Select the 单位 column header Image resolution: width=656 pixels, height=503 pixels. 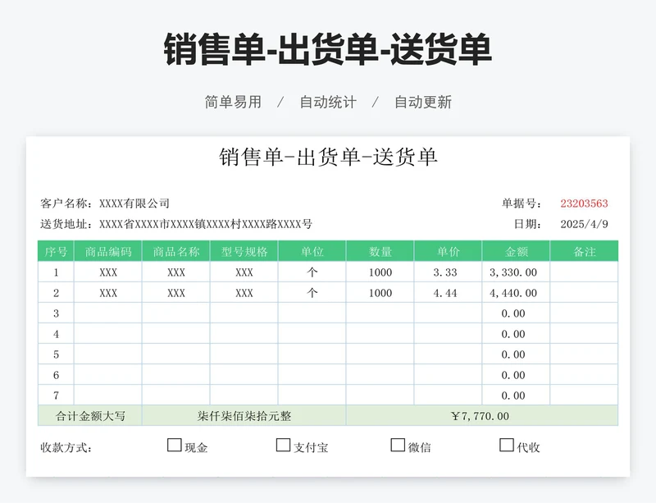point(312,251)
